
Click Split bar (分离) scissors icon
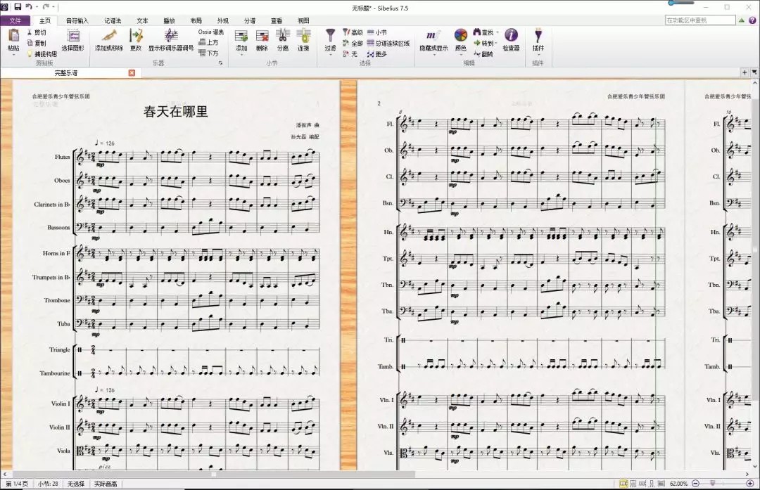[283, 36]
